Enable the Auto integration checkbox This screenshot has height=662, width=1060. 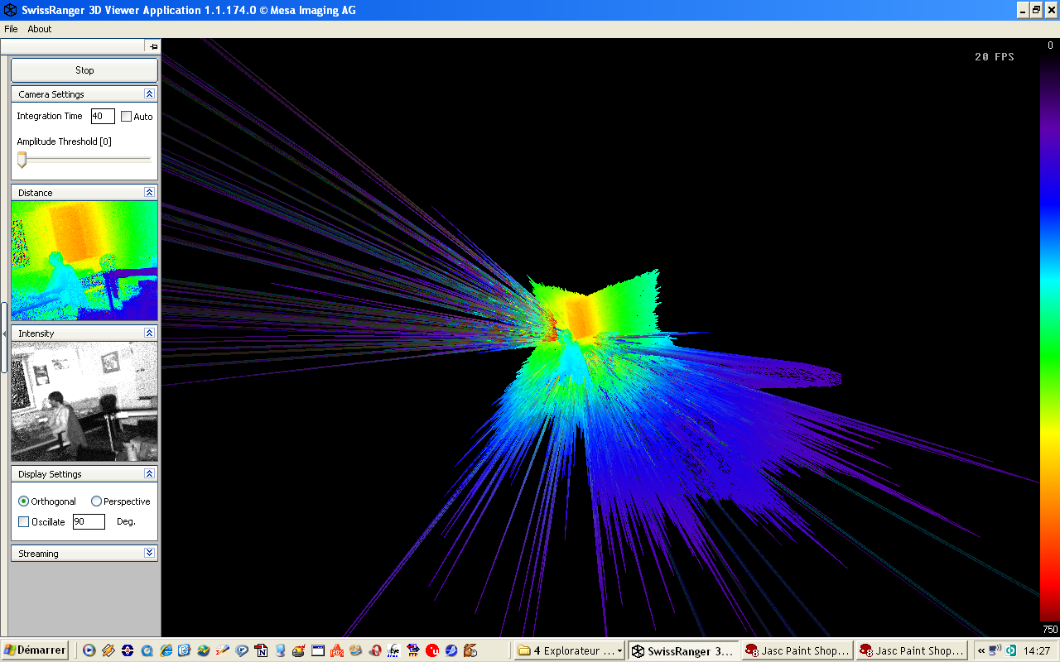point(127,117)
